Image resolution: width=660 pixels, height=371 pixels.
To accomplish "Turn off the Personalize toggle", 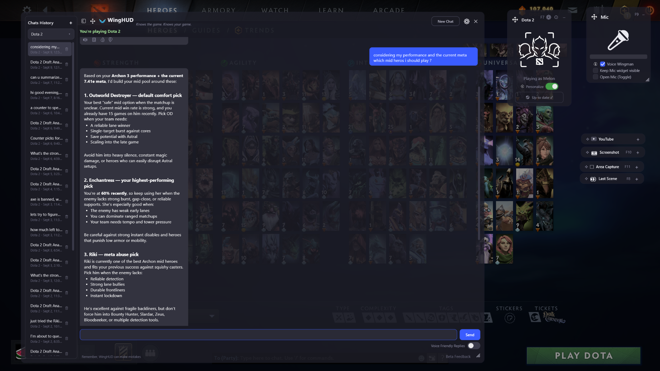I will (552, 86).
